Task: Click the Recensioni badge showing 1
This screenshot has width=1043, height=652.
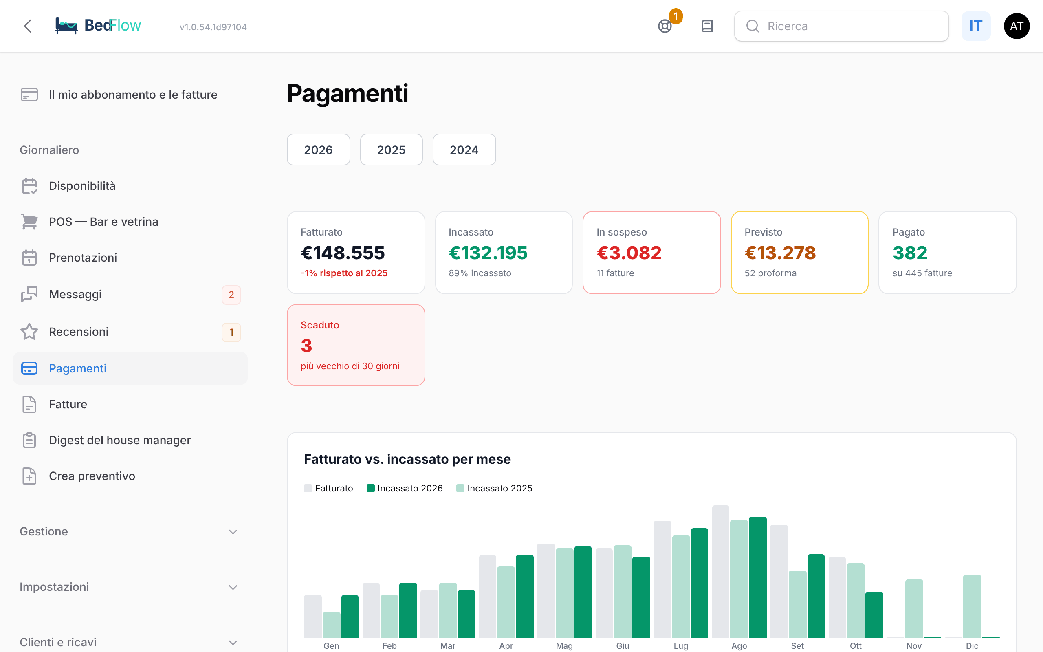Action: tap(231, 333)
